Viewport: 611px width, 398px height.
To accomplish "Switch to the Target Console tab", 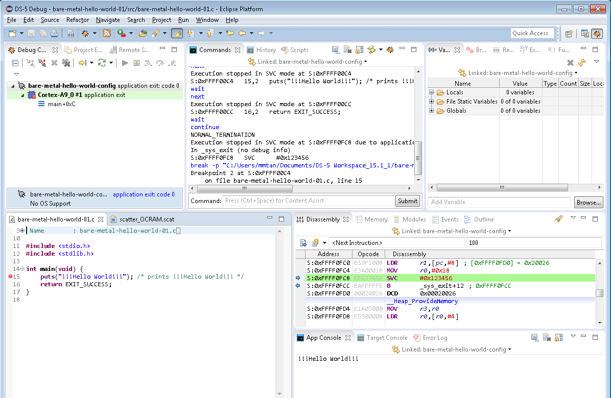I will (x=382, y=338).
